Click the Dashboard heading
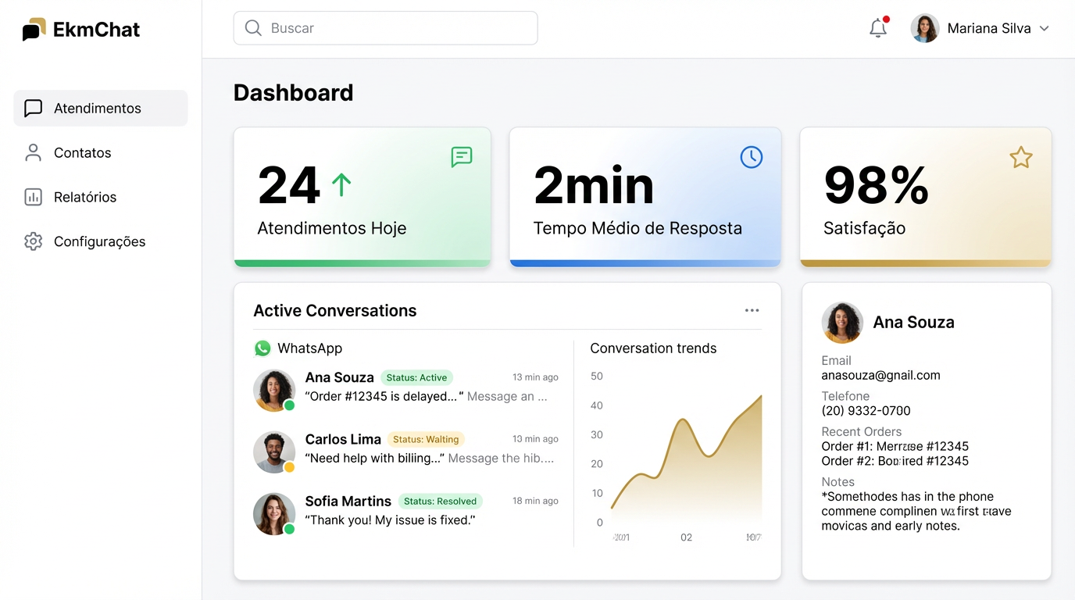The image size is (1075, 600). 293,92
